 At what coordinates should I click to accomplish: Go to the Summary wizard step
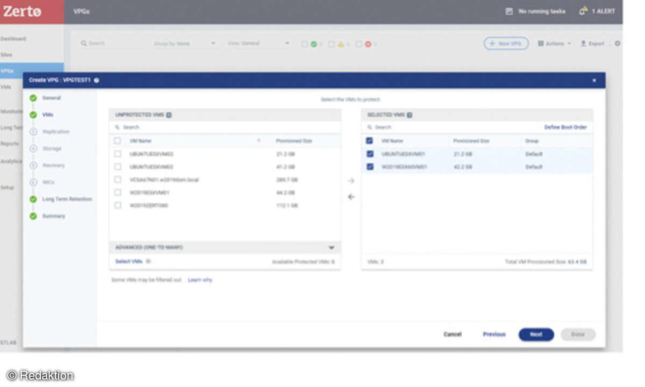click(54, 216)
